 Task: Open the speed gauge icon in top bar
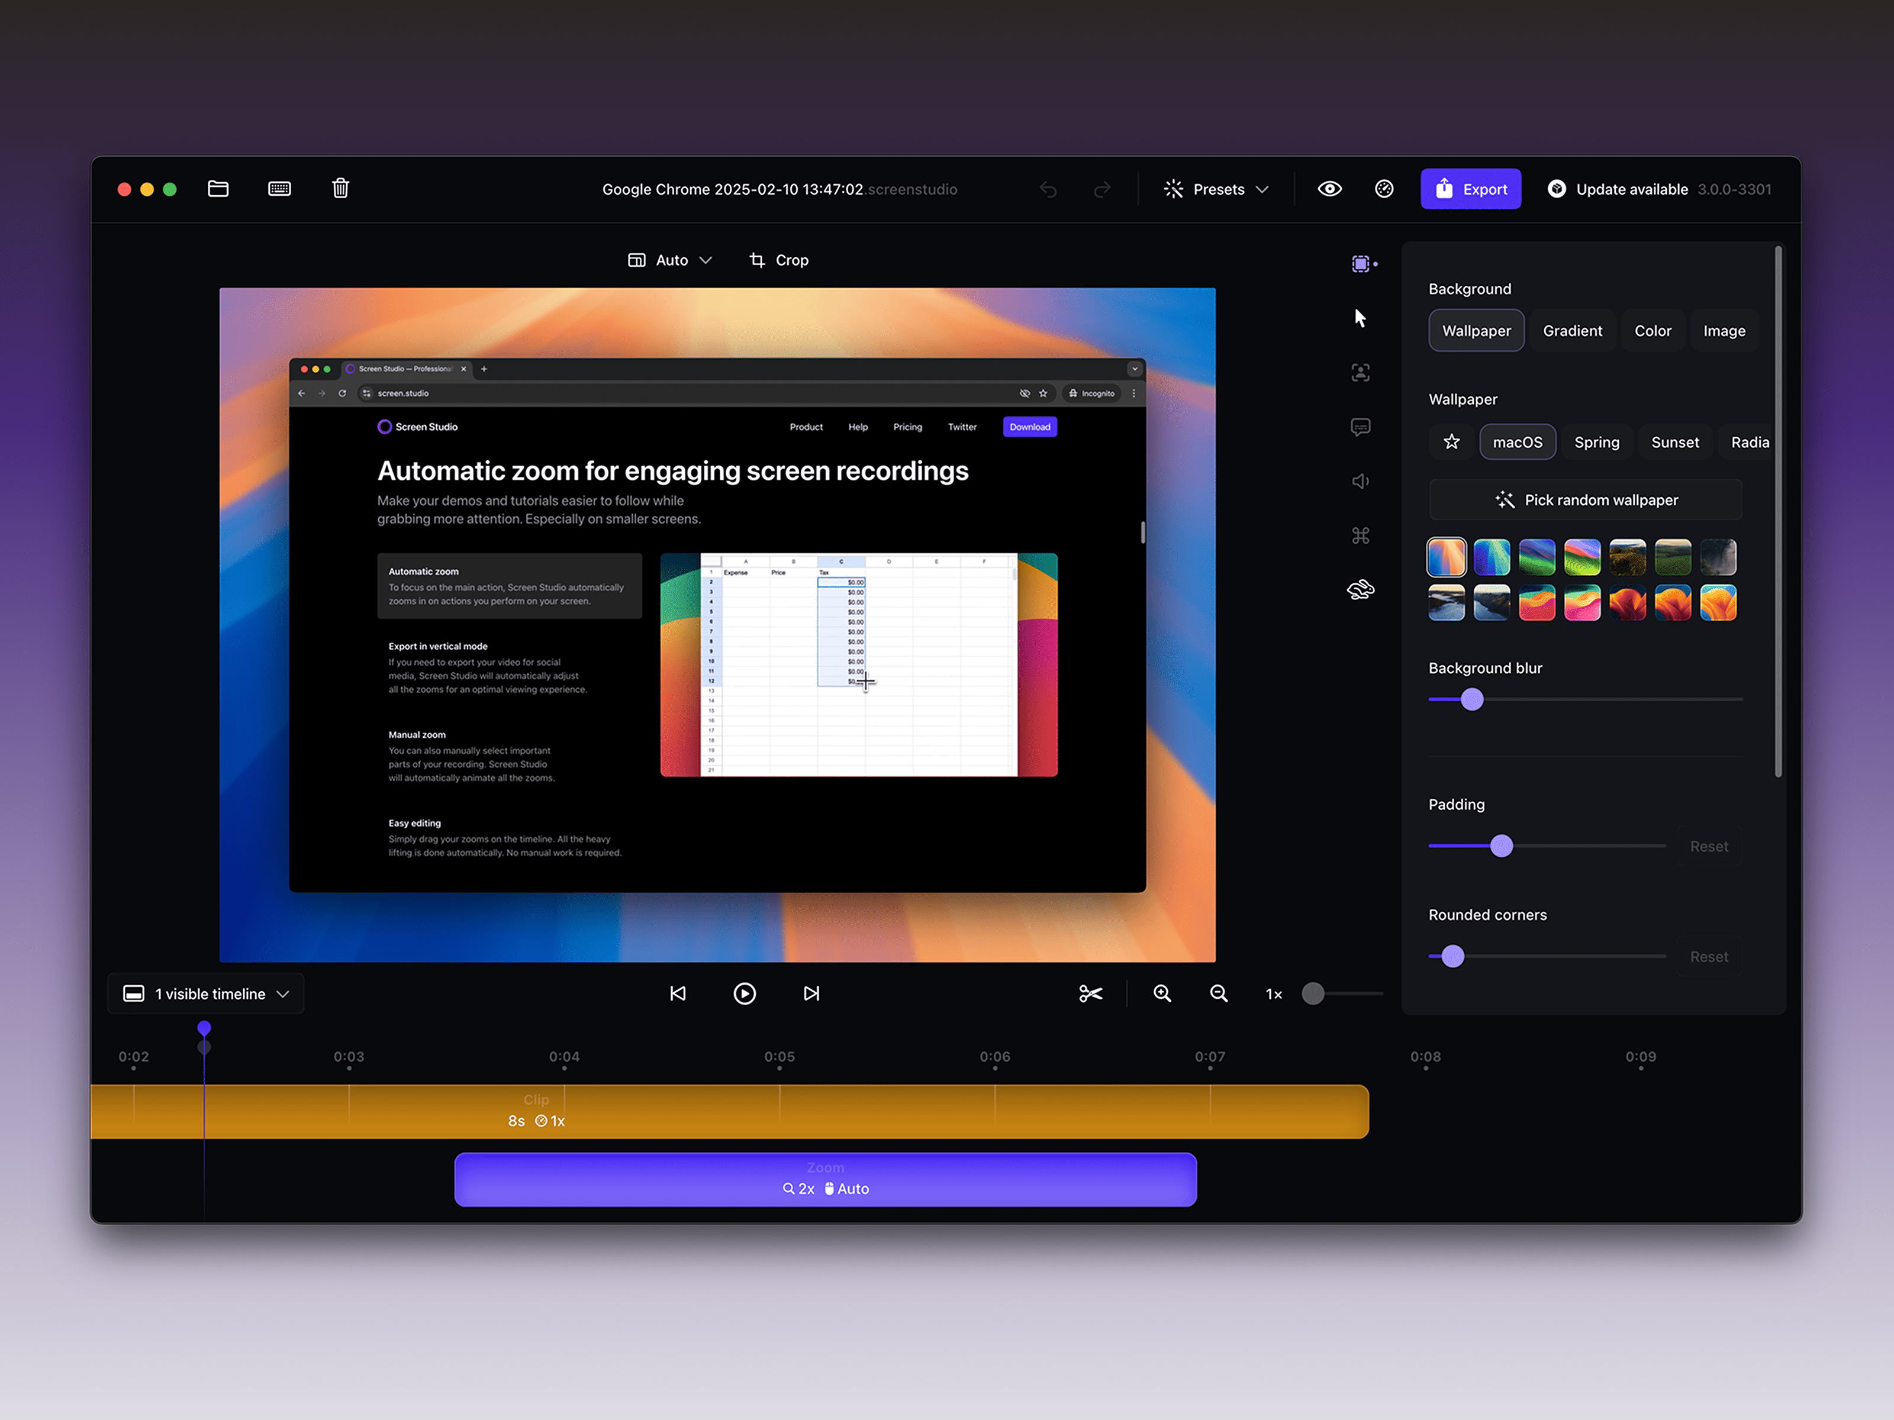pos(1384,189)
